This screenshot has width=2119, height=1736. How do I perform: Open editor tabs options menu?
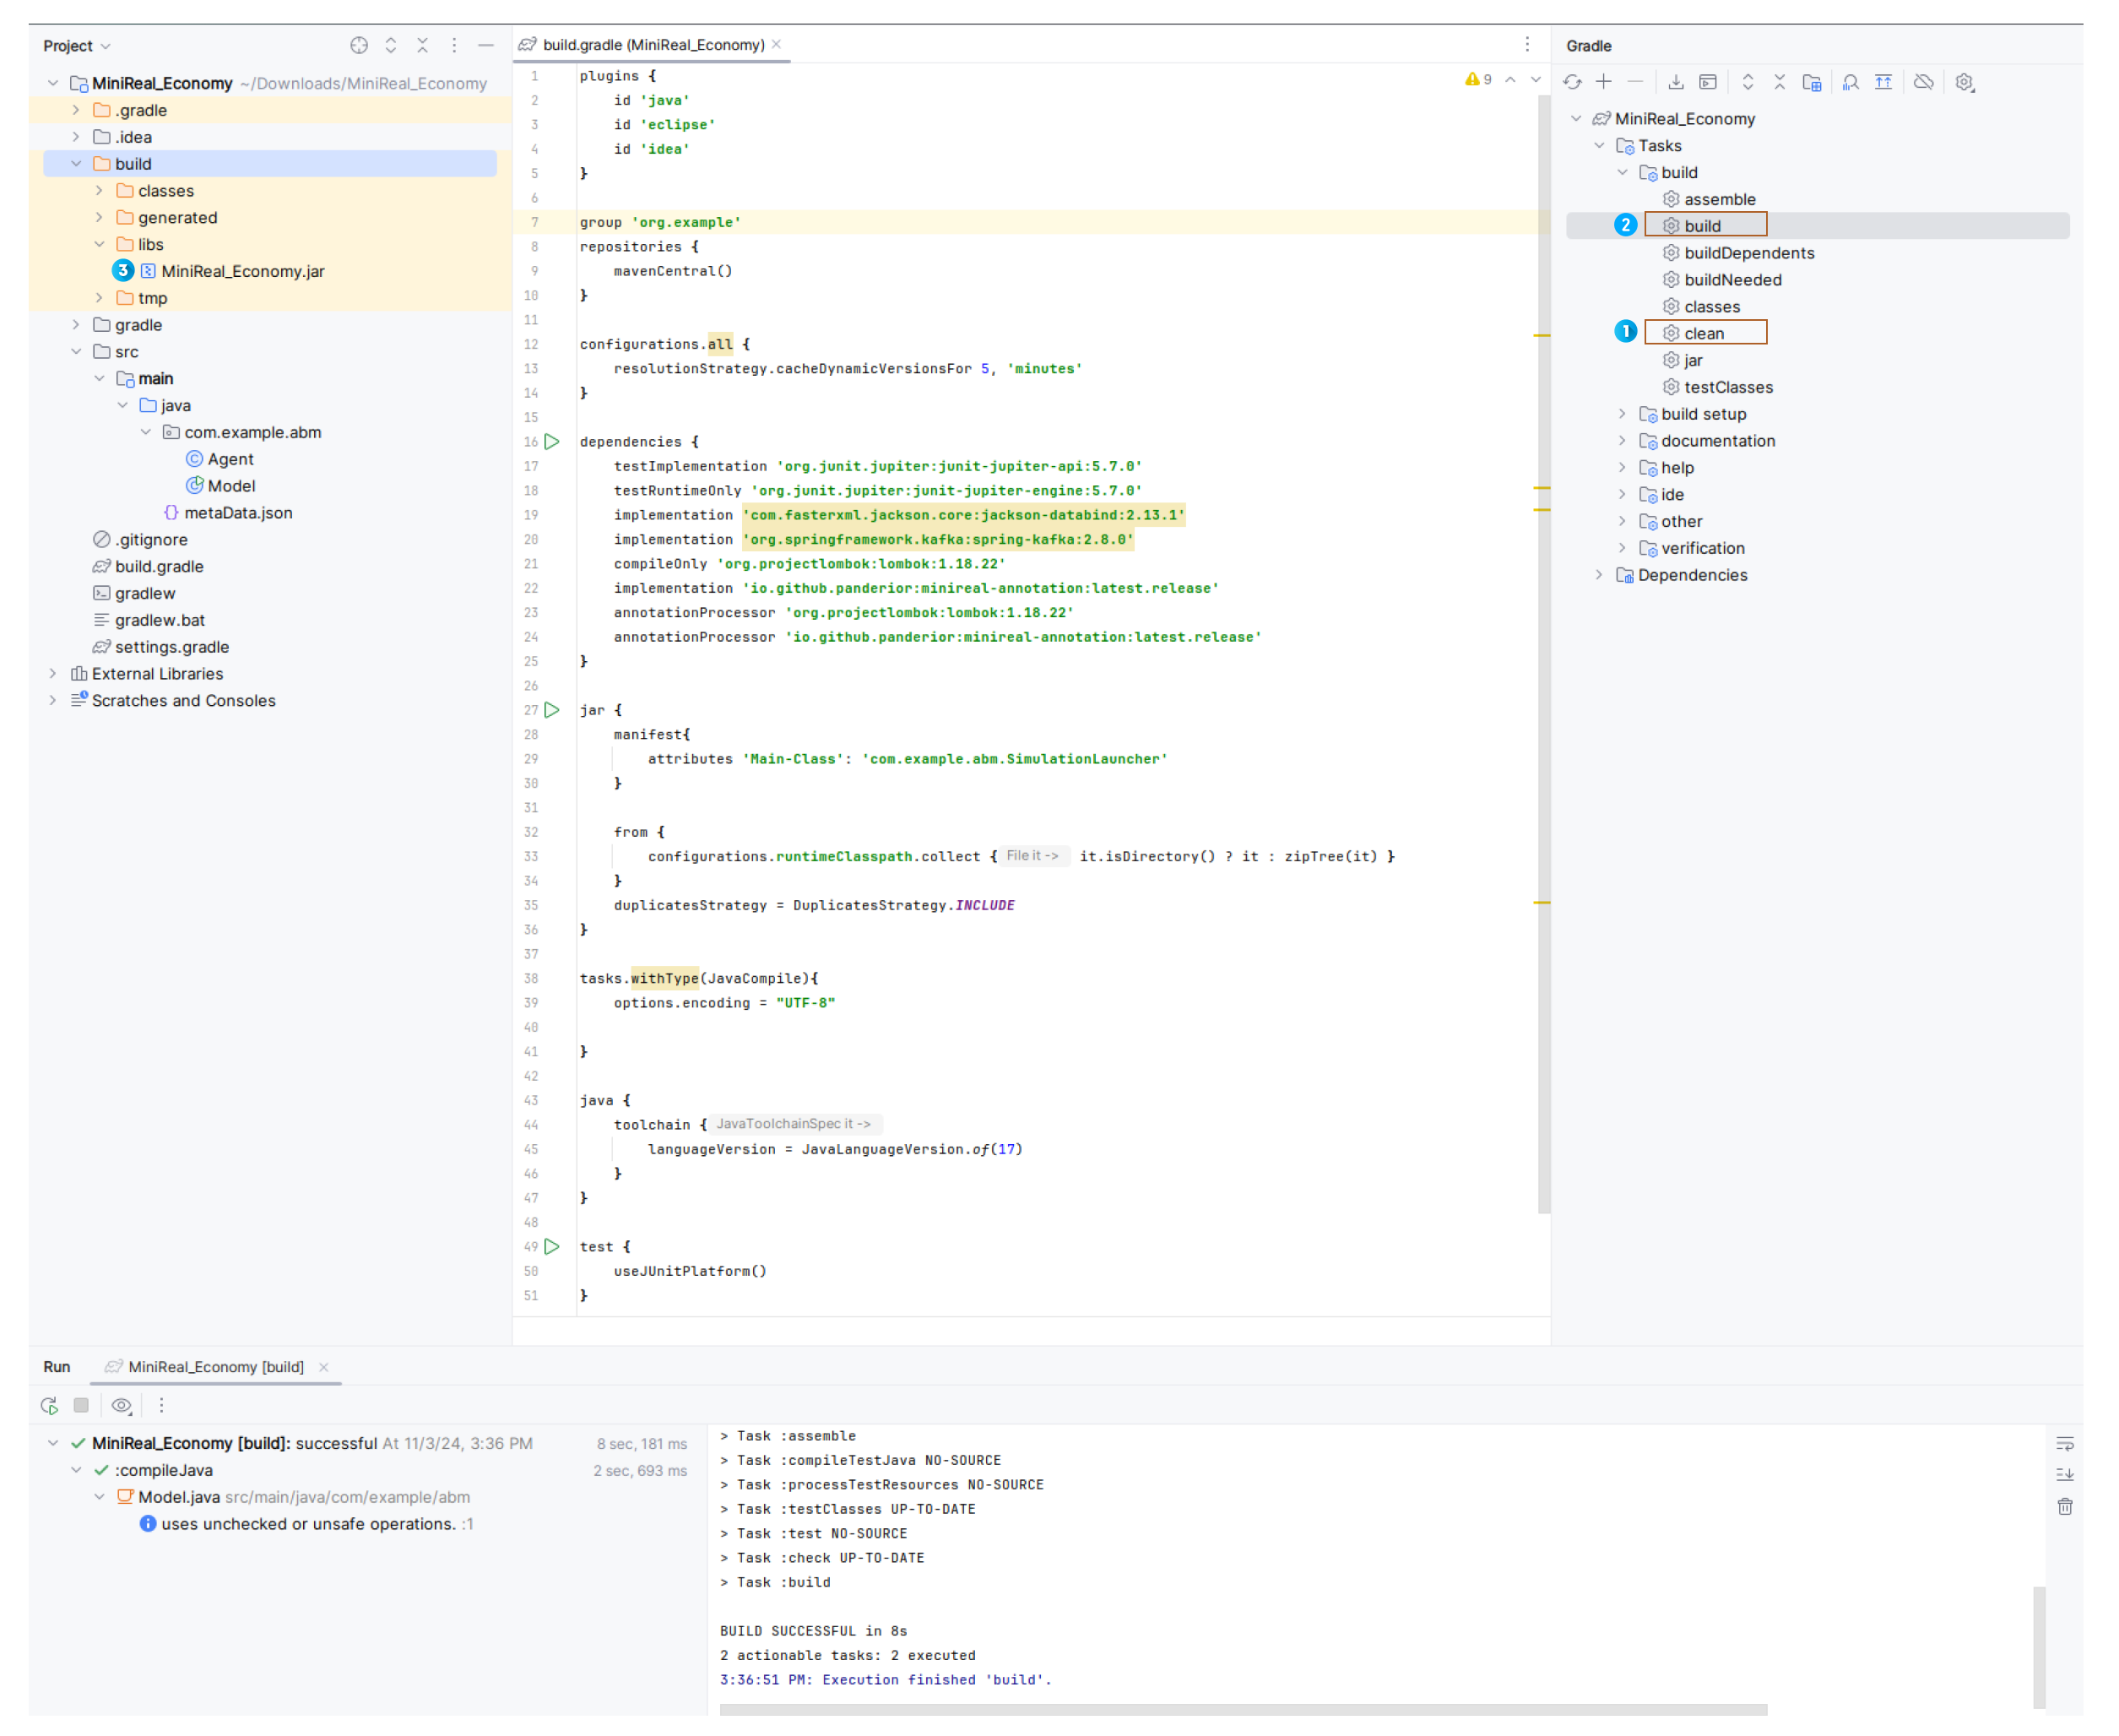point(1527,44)
